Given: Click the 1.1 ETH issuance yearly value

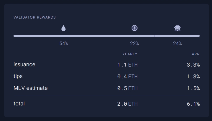Looking at the screenshot, I should pyautogui.click(x=127, y=65).
